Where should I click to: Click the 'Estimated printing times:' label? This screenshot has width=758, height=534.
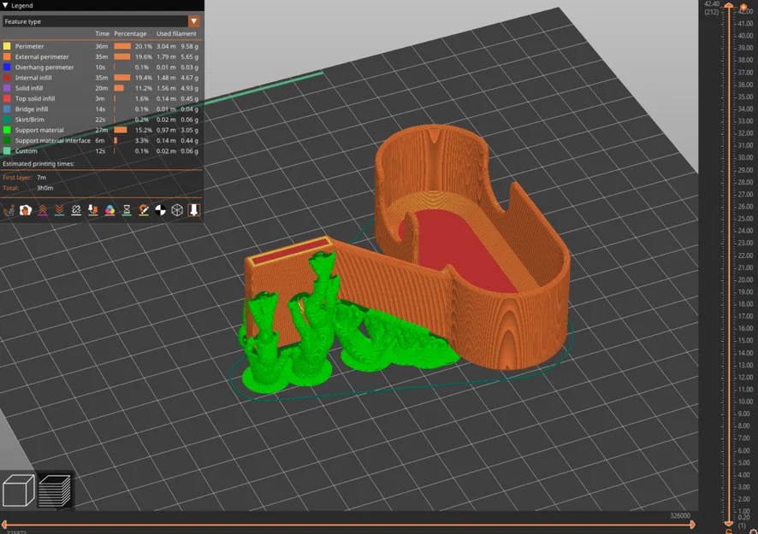(38, 164)
